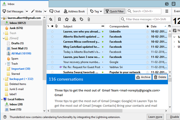Expand the backup.pst folder
180x120 pixels.
click(4, 79)
